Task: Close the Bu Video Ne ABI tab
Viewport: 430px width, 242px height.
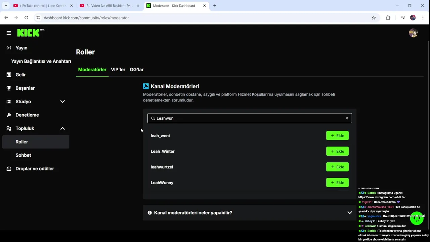Action: (x=138, y=6)
